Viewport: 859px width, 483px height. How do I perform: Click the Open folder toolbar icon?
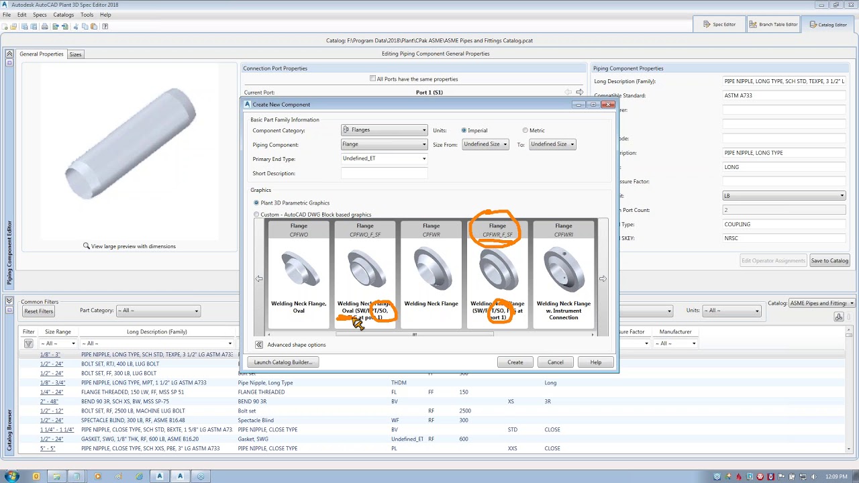14,27
